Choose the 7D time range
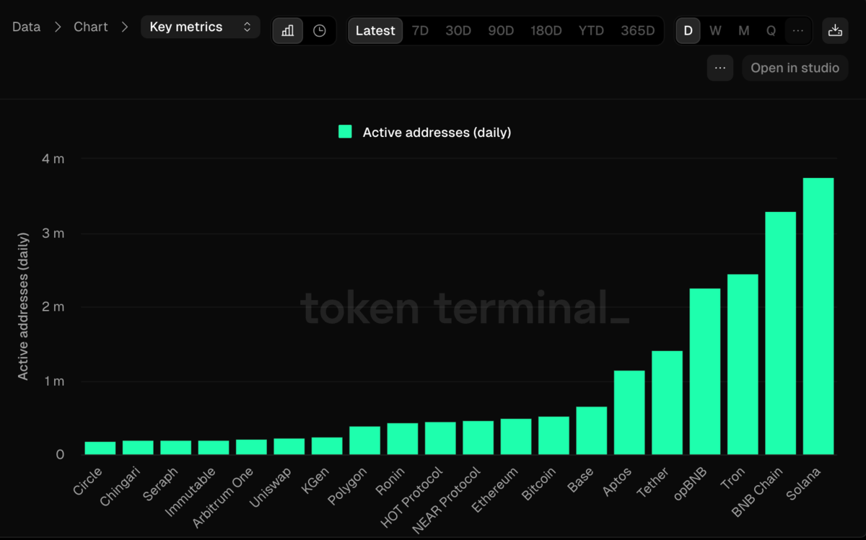This screenshot has height=540, width=866. [420, 31]
